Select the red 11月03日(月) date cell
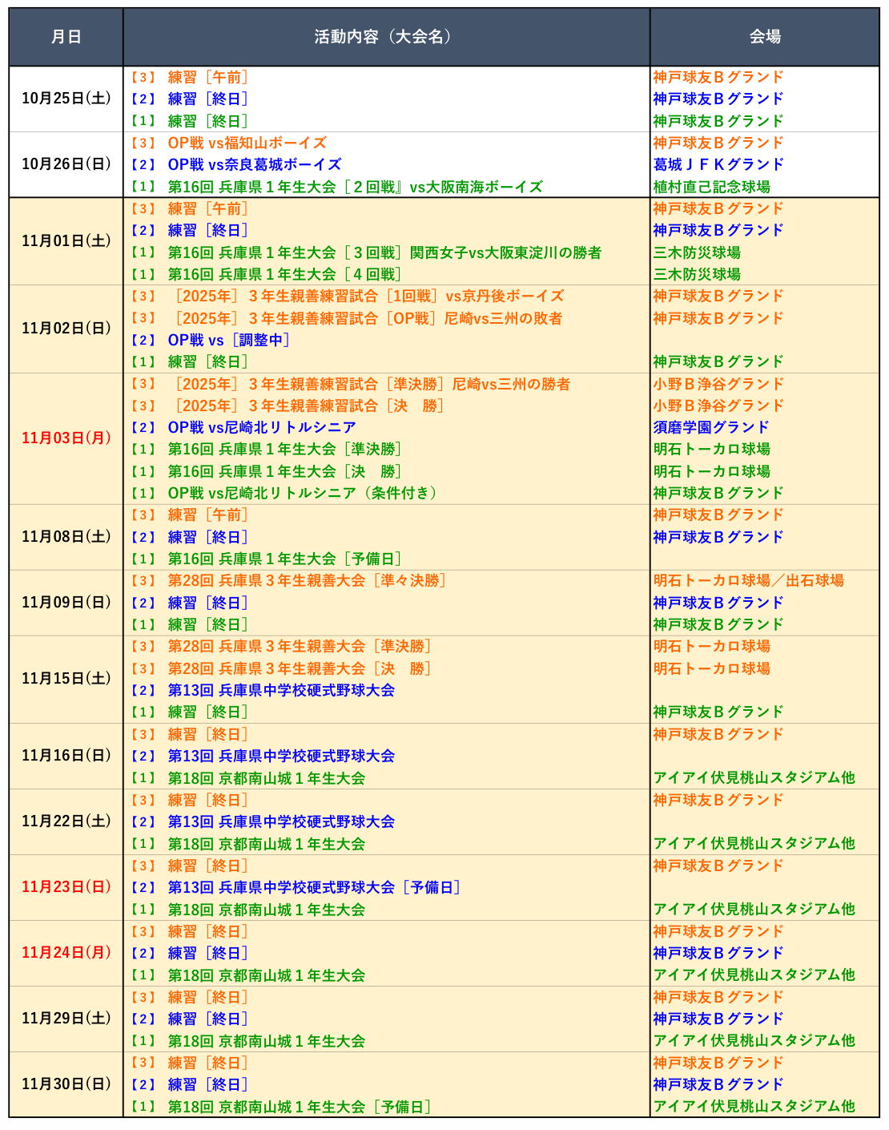Image resolution: width=889 pixels, height=1130 pixels. 66,438
